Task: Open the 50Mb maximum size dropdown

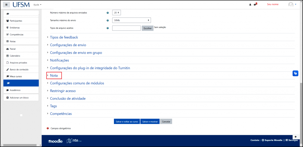Action: [131, 20]
